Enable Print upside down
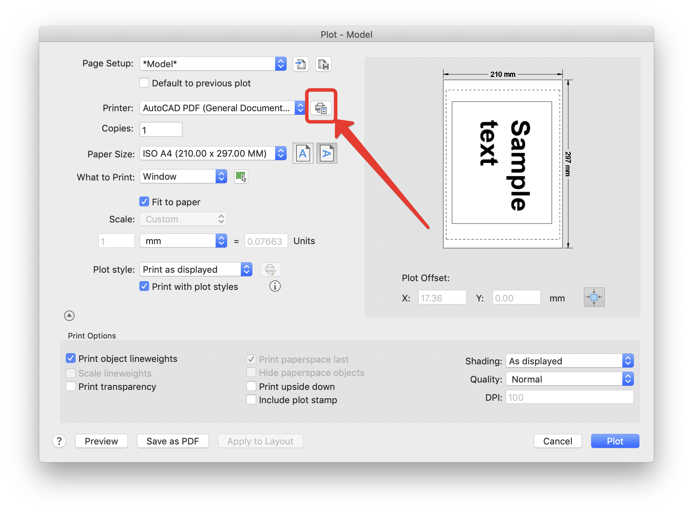The height and width of the screenshot is (514, 693). pyautogui.click(x=251, y=386)
